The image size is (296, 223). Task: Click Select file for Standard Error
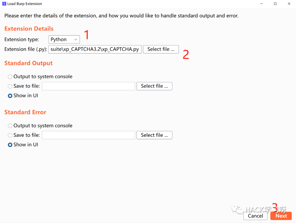pyautogui.click(x=154, y=135)
